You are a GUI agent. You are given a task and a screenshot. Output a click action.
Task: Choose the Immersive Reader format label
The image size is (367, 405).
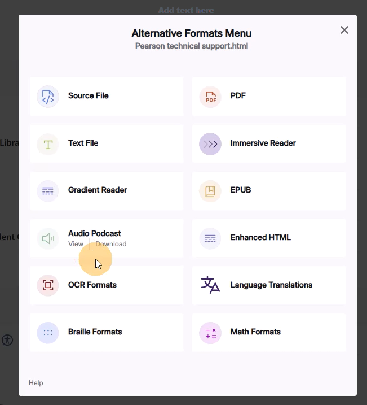[263, 143]
